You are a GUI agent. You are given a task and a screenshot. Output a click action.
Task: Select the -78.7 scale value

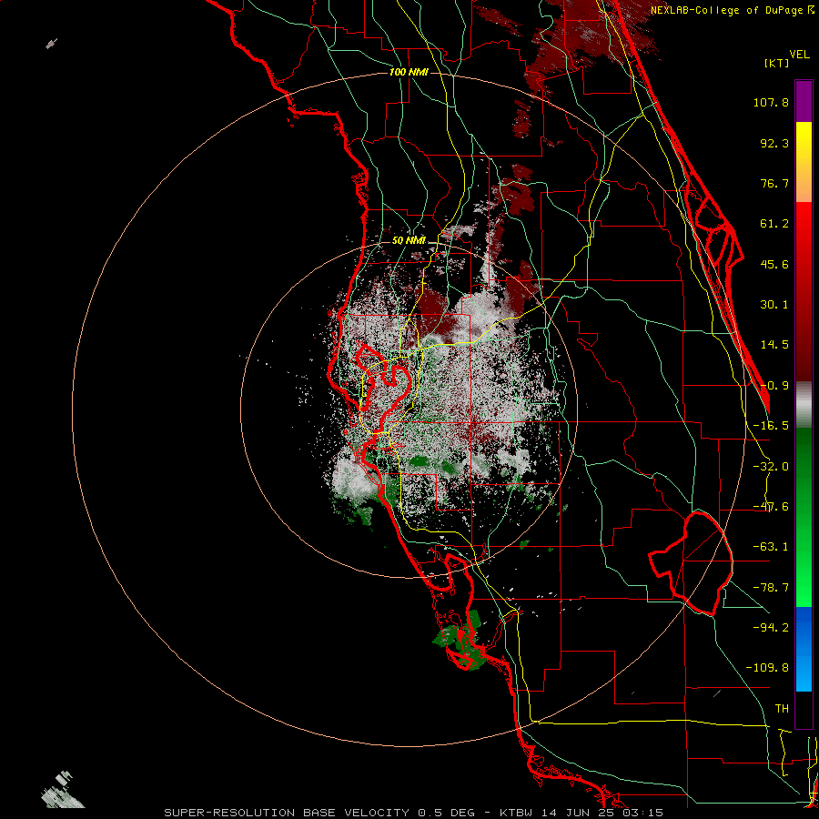[x=771, y=588]
